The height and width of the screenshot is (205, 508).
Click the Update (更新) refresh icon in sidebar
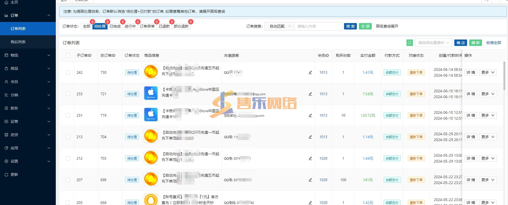[x=6, y=175]
